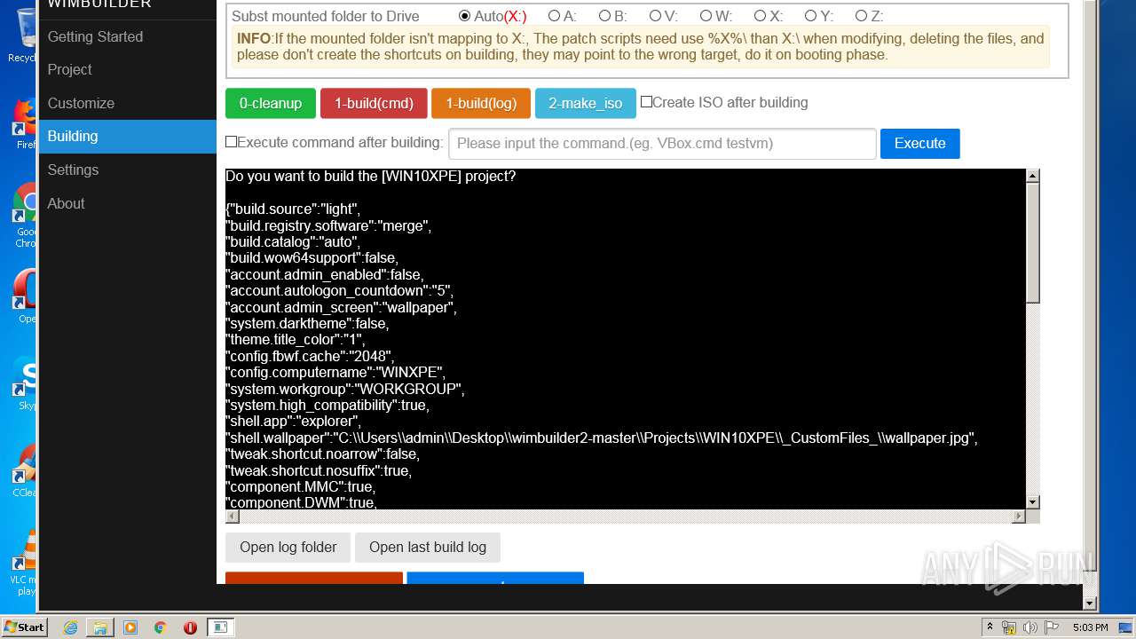Screen dimensions: 1136x639
Task: Open Getting Started in sidebar
Action: (x=95, y=36)
